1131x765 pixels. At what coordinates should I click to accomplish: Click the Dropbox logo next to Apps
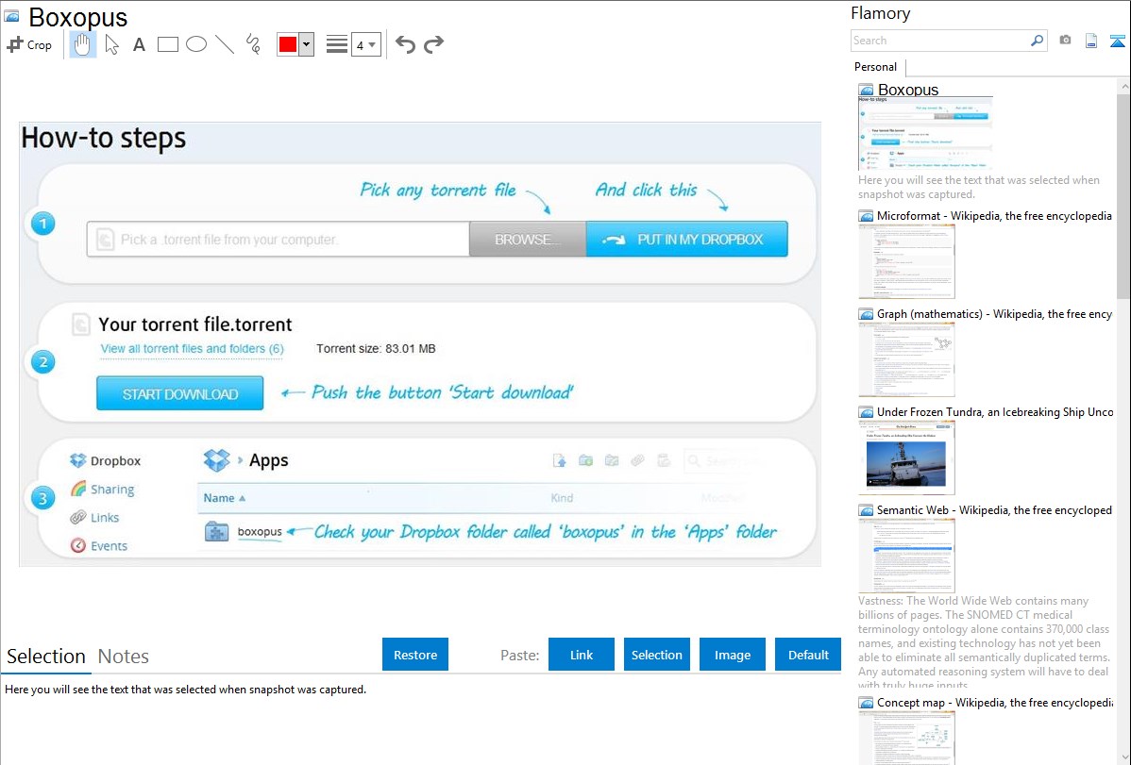click(216, 460)
